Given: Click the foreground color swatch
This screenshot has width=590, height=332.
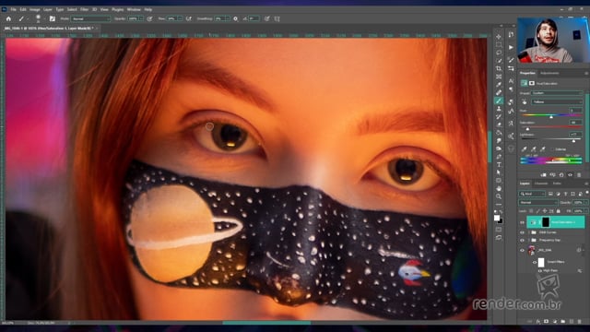Looking at the screenshot, I should (x=497, y=218).
